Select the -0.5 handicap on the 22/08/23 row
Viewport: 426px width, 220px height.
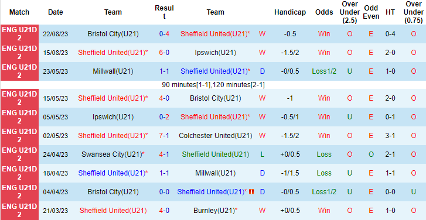point(290,34)
